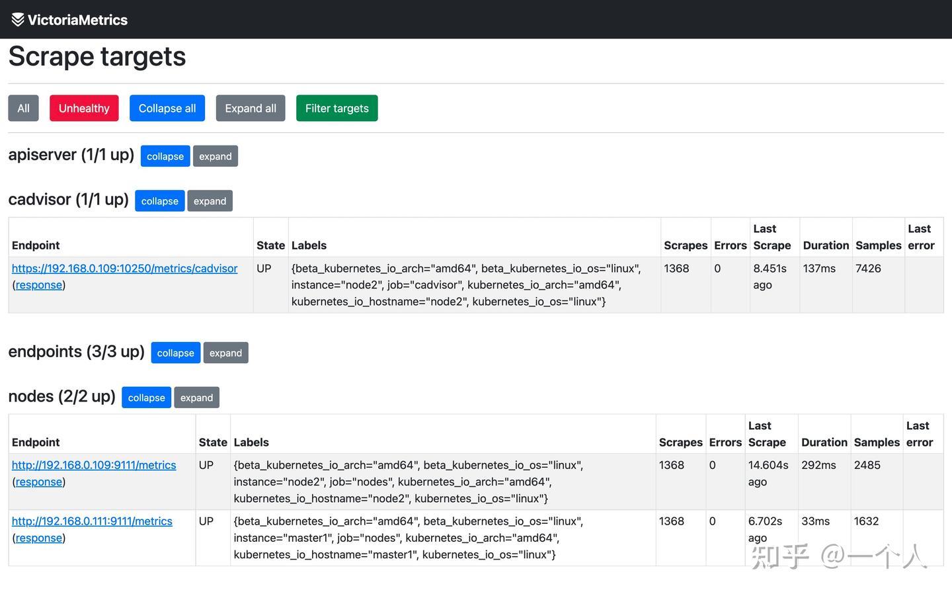Viewport: 952px width, 594px height.
Task: Collapse the apiserver target group
Action: 165,156
